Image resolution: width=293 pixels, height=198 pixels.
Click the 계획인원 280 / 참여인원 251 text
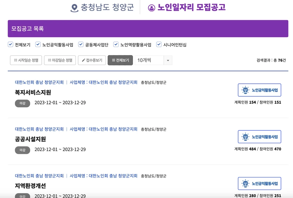[x=258, y=195]
